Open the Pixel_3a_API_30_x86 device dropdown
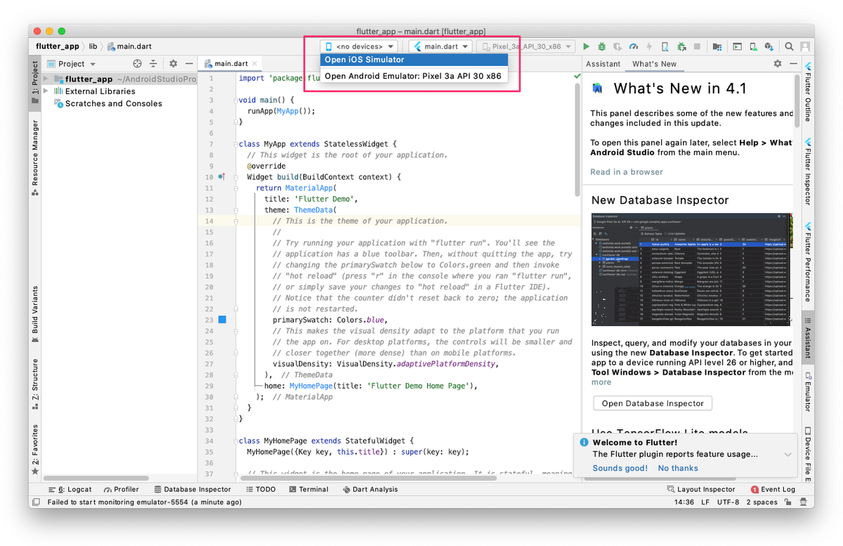Viewport: 843px width, 546px height. tap(525, 46)
